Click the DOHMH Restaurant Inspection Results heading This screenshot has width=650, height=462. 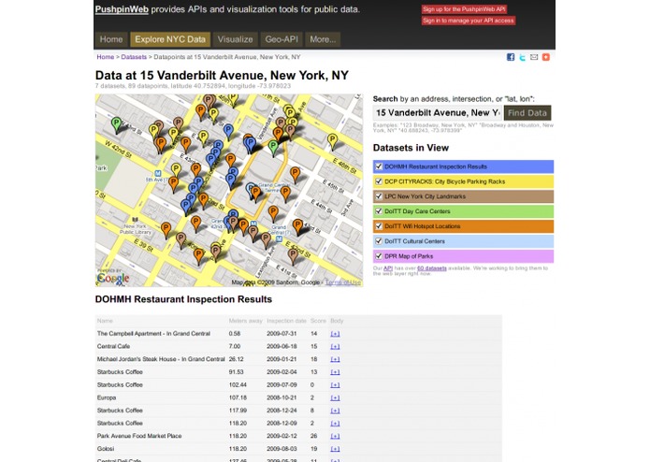click(183, 299)
